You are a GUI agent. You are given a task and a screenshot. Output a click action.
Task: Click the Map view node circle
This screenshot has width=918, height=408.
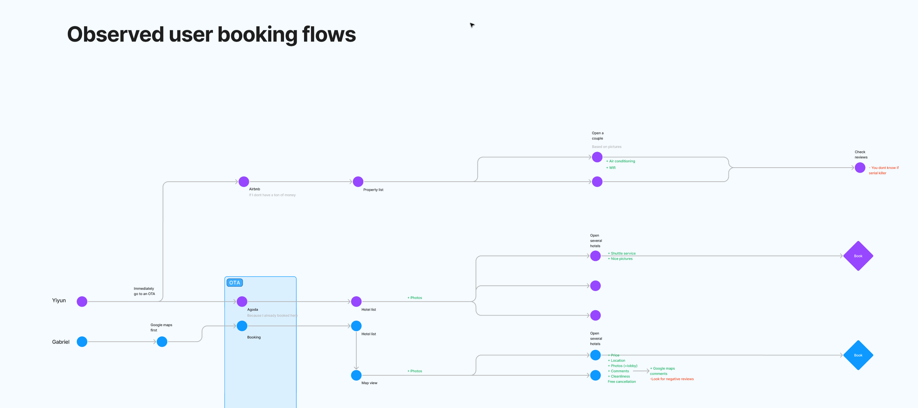[356, 375]
